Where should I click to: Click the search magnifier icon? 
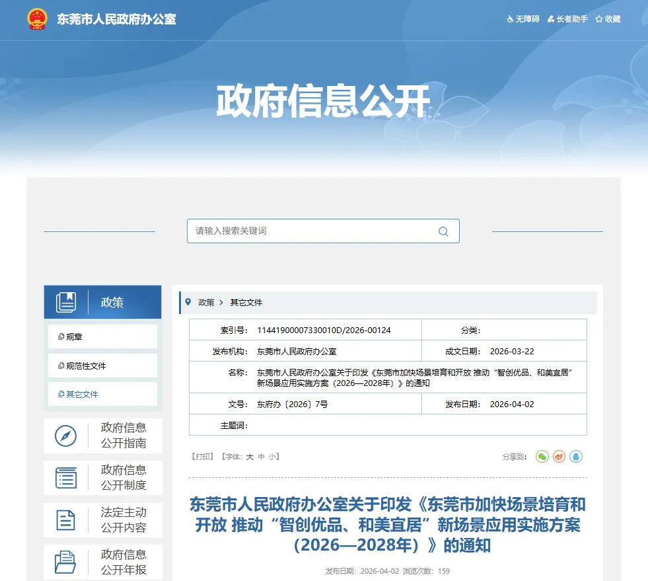(443, 231)
